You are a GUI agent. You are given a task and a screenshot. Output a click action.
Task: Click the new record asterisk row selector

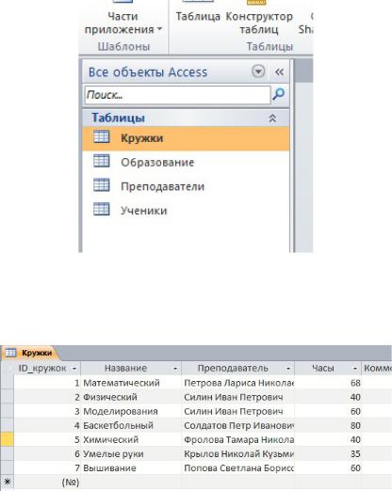(7, 482)
